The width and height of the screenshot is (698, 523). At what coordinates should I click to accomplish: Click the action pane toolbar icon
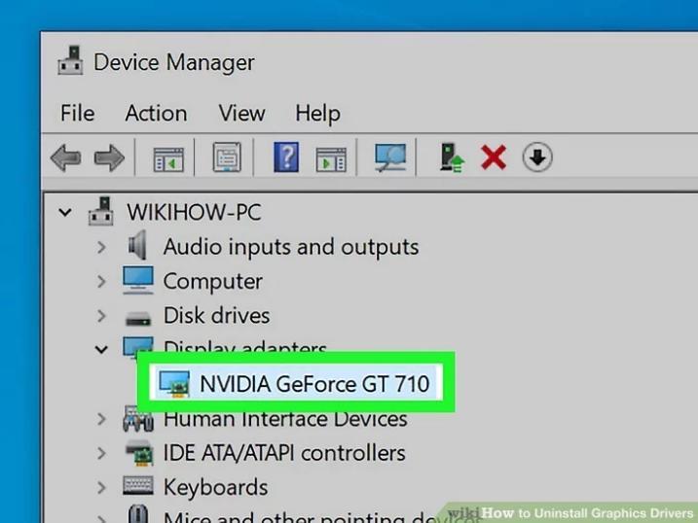pyautogui.click(x=331, y=159)
